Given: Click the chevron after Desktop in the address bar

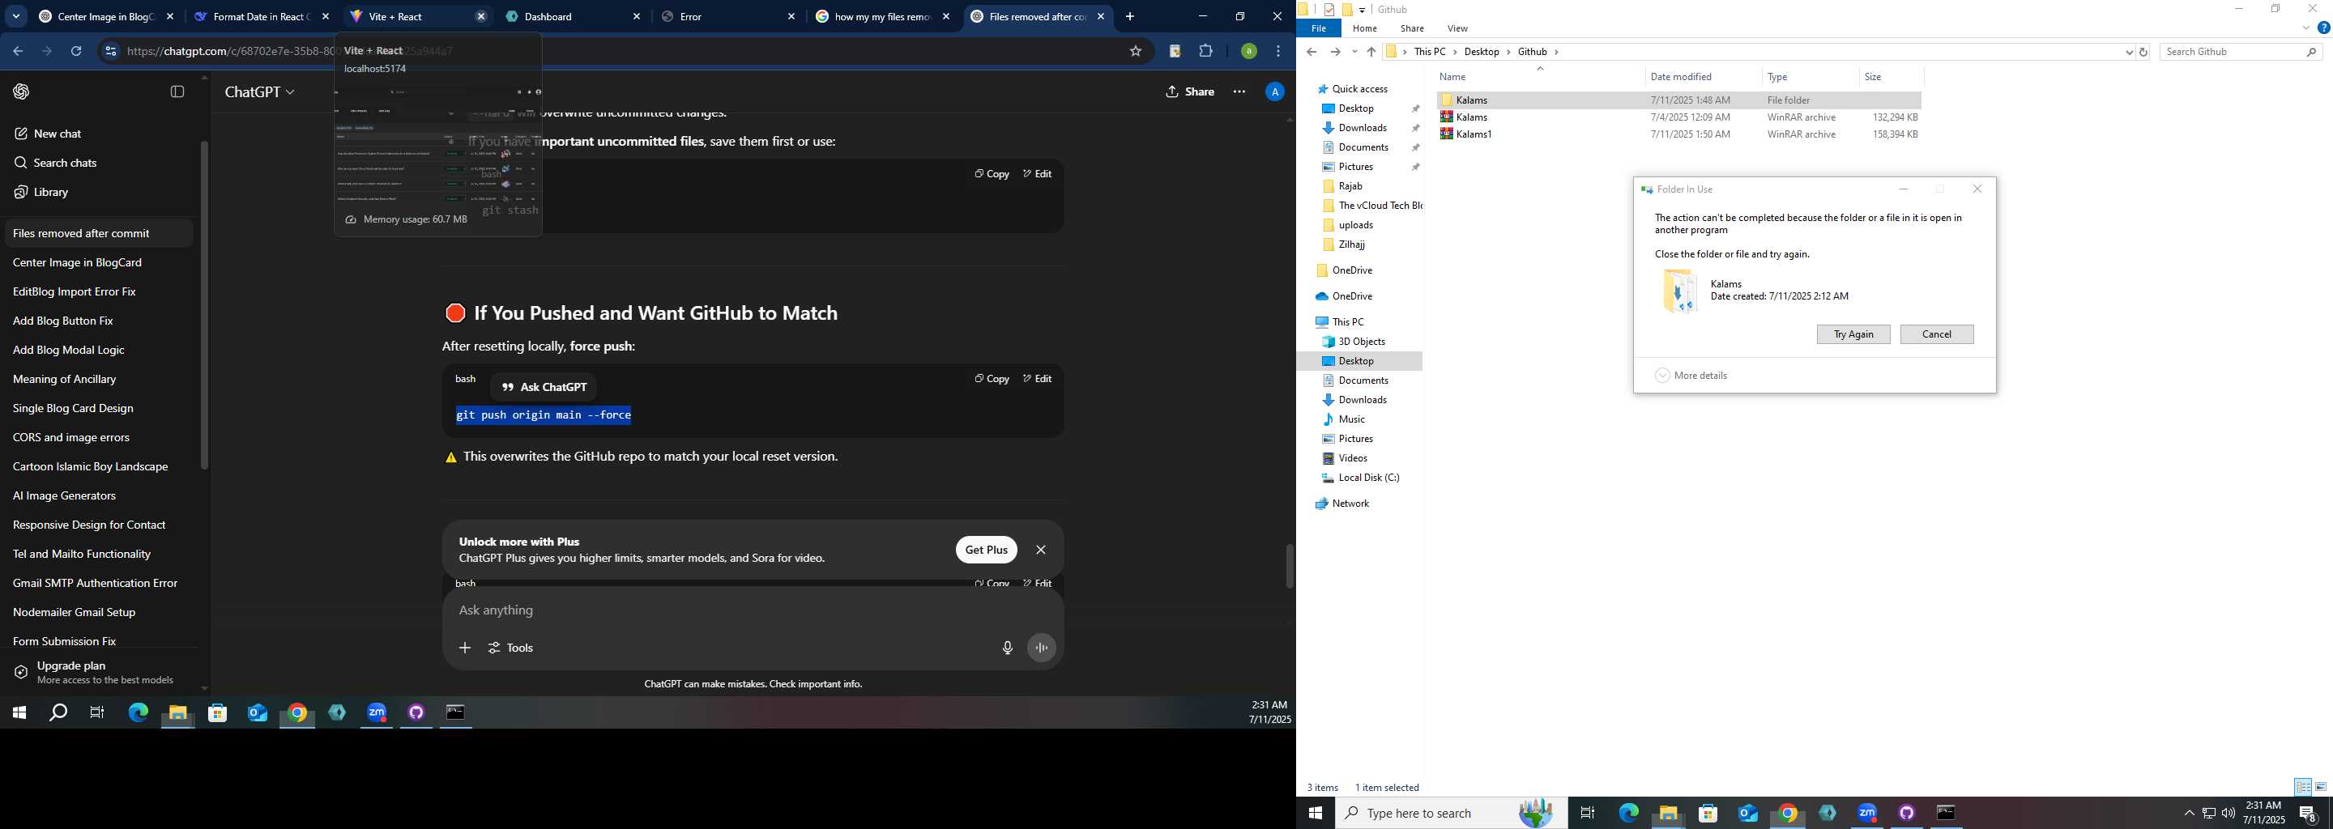Looking at the screenshot, I should click(1508, 52).
